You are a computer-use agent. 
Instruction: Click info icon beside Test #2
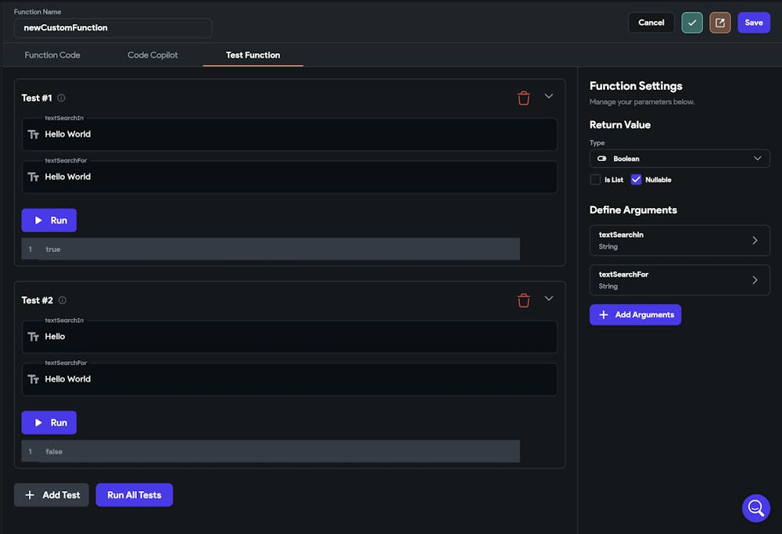point(62,300)
